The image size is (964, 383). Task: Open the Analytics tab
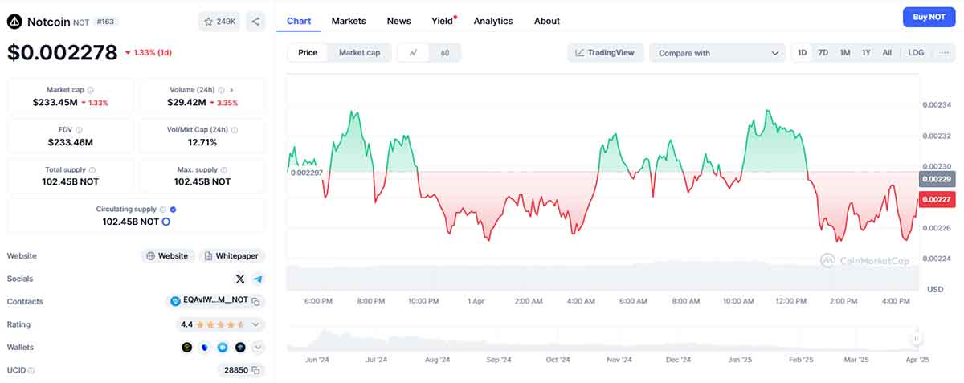pyautogui.click(x=492, y=21)
